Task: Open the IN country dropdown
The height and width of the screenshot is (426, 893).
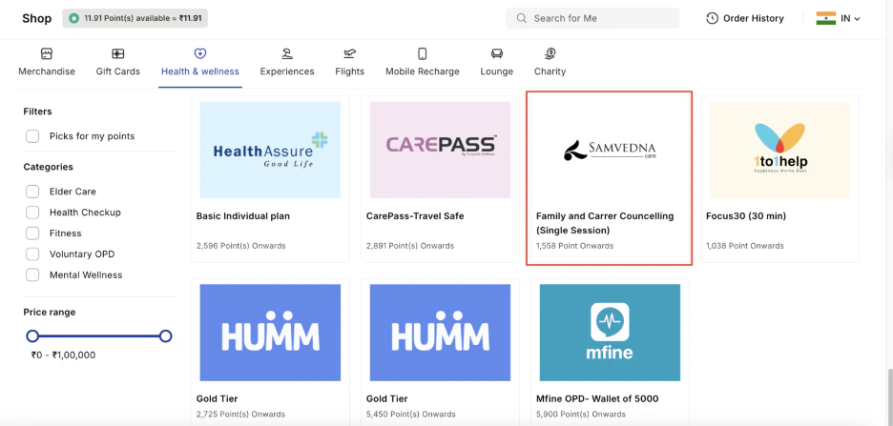Action: coord(839,18)
